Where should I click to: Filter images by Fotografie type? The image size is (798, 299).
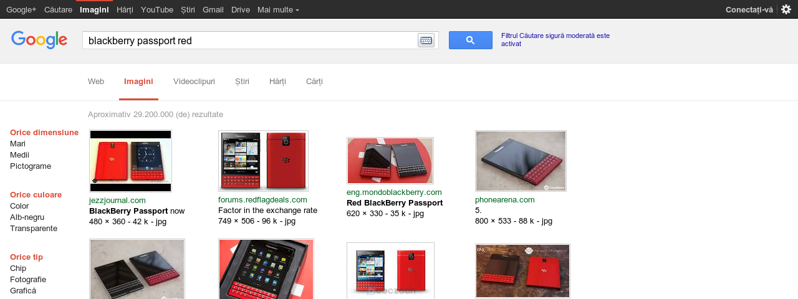[28, 279]
